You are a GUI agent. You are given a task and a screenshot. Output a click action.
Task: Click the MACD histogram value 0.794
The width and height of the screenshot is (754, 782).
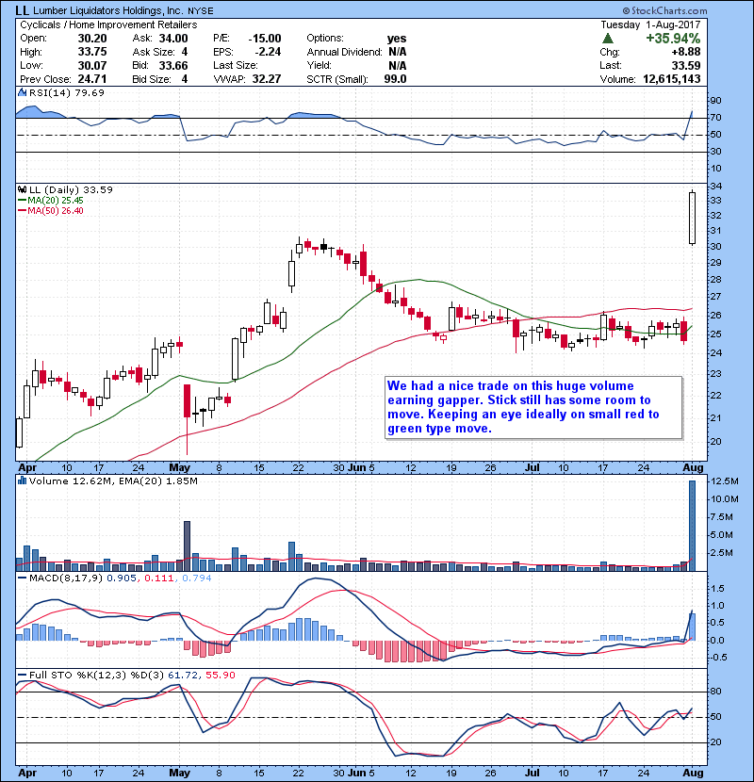coord(197,578)
